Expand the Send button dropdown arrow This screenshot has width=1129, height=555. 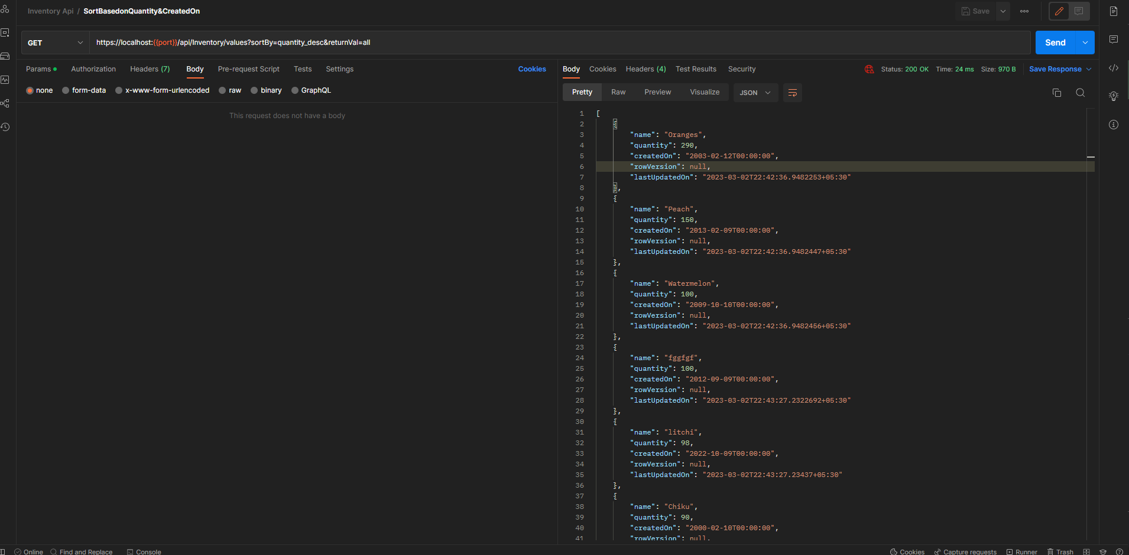point(1085,43)
